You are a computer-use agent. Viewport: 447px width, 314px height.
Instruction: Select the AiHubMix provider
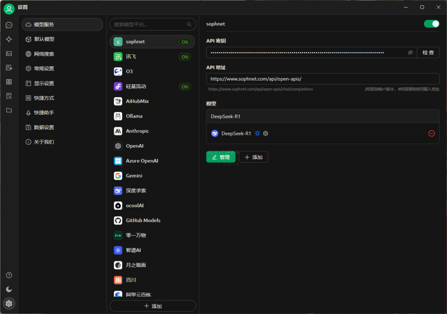(x=152, y=101)
